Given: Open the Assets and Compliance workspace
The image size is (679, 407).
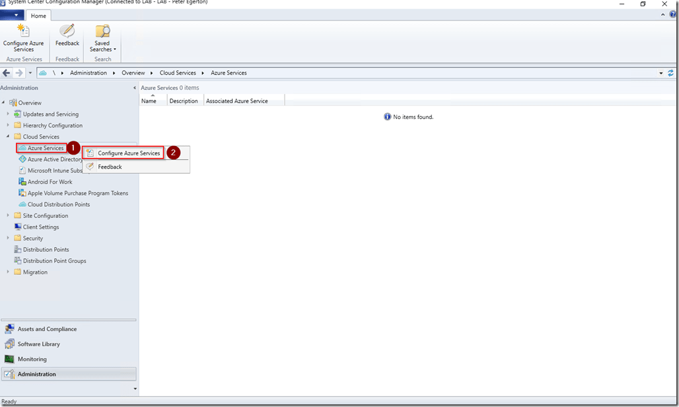Looking at the screenshot, I should tap(46, 329).
